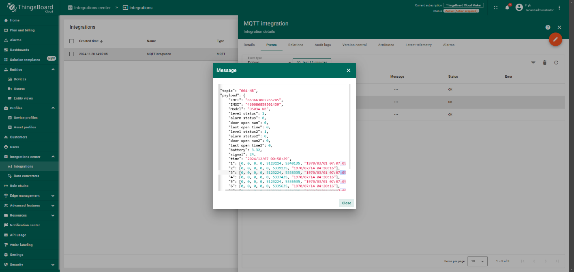Expand Security section
The image size is (574, 272).
pyautogui.click(x=53, y=265)
